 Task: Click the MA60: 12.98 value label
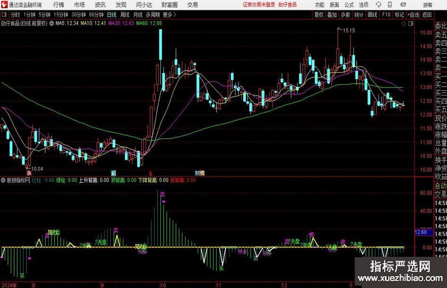pyautogui.click(x=149, y=23)
